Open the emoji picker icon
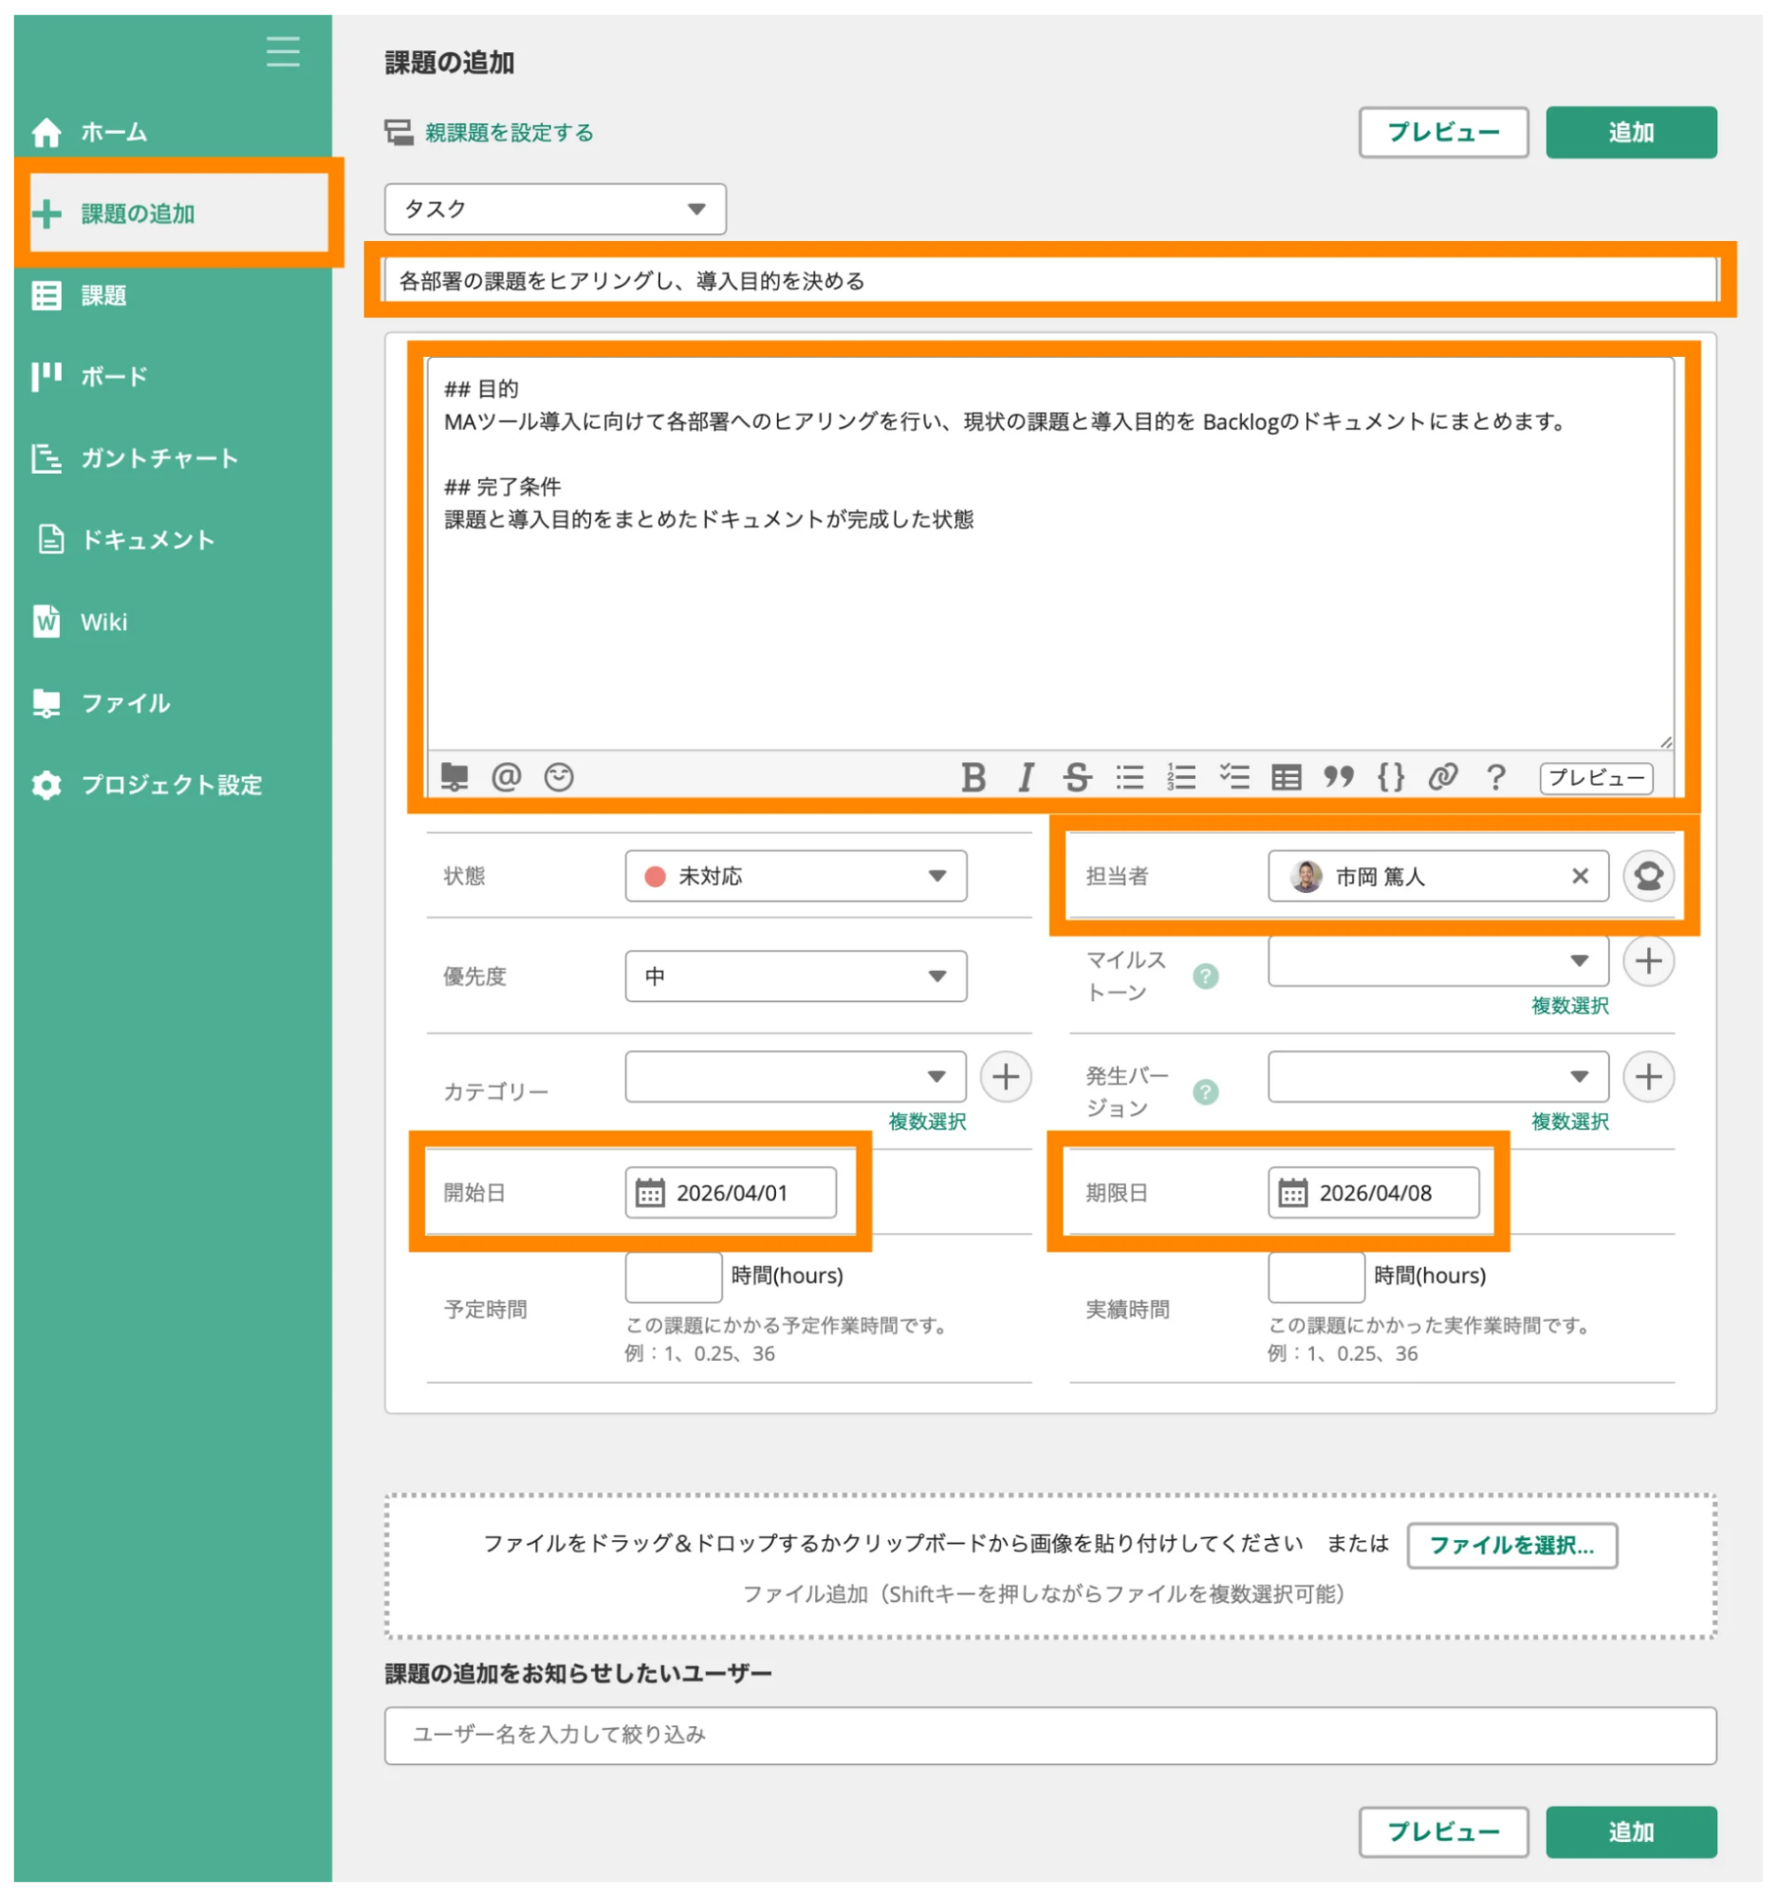This screenshot has height=1897, width=1778. [559, 777]
